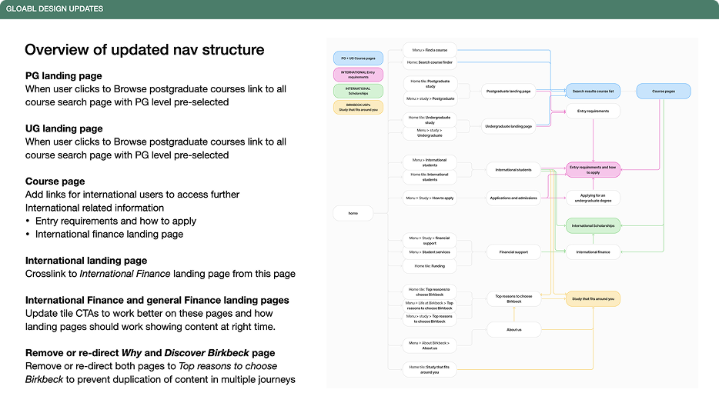
Task: Select the blue 'Course pages' node
Action: click(664, 91)
